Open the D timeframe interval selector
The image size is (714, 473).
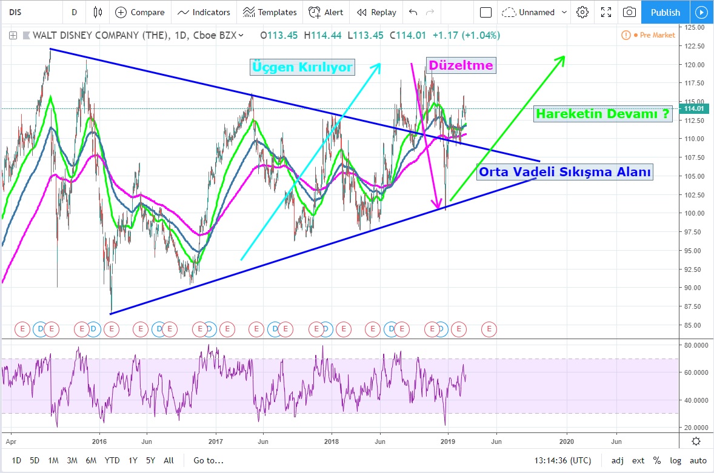(x=74, y=12)
